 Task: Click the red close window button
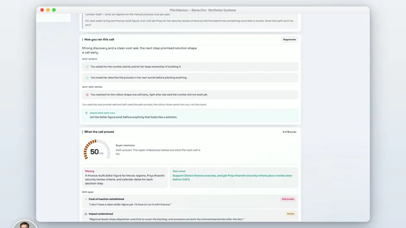pos(42,10)
